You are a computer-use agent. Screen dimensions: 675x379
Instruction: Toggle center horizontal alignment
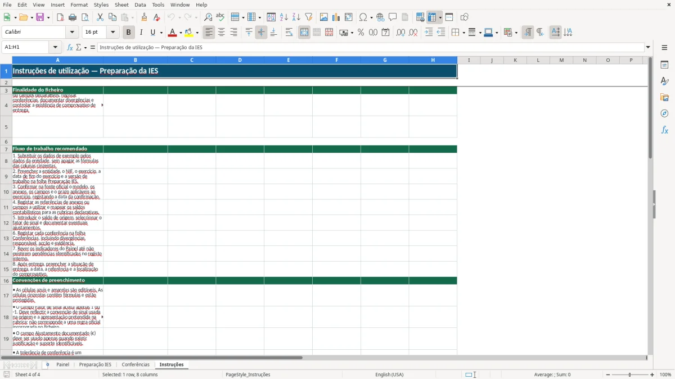tap(221, 33)
